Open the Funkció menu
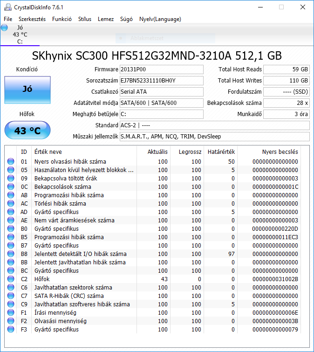 tap(62, 19)
